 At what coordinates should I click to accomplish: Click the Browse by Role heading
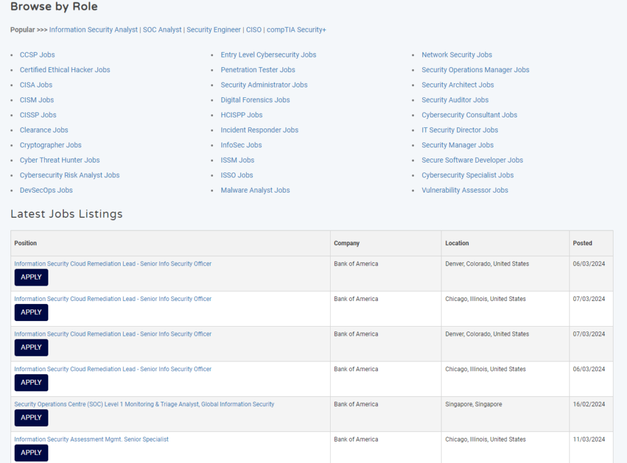click(54, 6)
